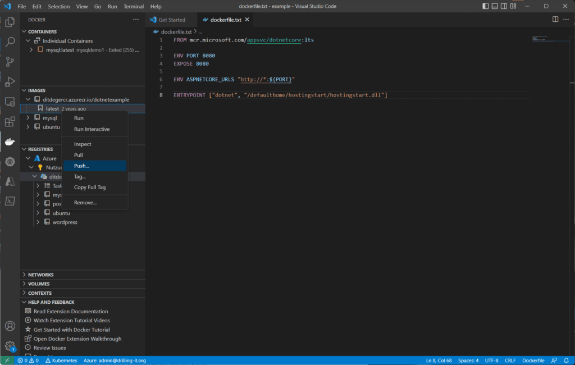Viewport: 575px width, 365px height.
Task: Open the Selection menu
Action: pyautogui.click(x=58, y=6)
